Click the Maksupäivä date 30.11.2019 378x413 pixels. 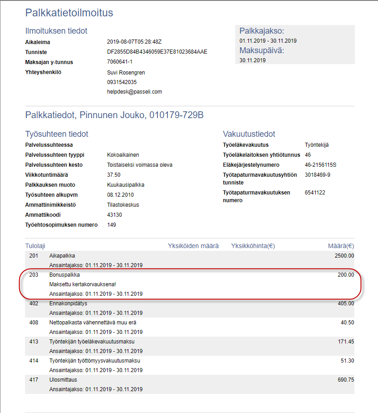[252, 60]
